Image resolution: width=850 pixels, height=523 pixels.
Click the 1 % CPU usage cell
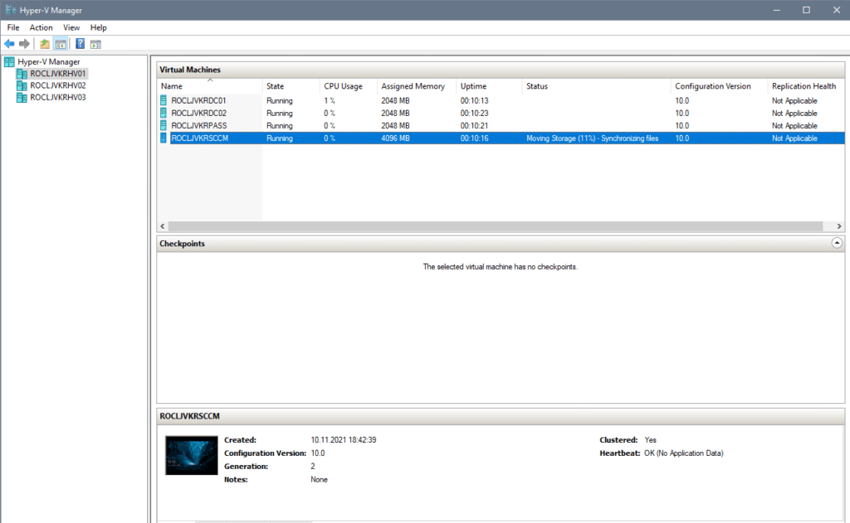(x=330, y=100)
